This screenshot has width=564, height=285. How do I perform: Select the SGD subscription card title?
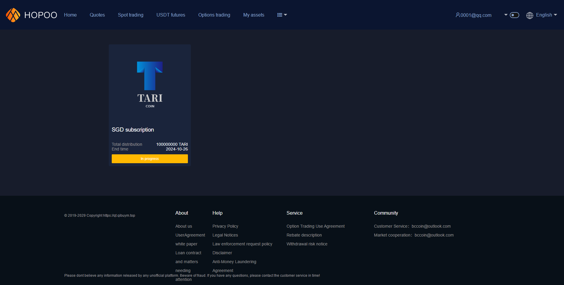point(133,130)
